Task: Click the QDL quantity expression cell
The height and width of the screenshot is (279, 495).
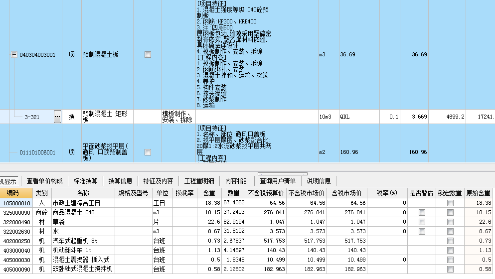Action: pos(359,117)
